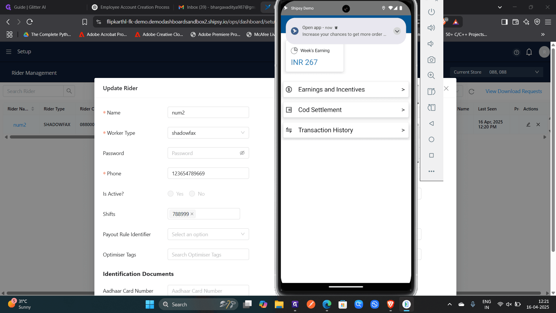The image size is (556, 313).
Task: Click the emulator volume down icon
Action: point(431,44)
